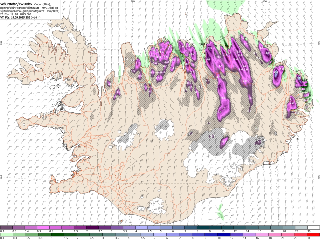
Task: Pick dark teal upper-legend swatch between 9 and 10
Action: (x=215, y=227)
